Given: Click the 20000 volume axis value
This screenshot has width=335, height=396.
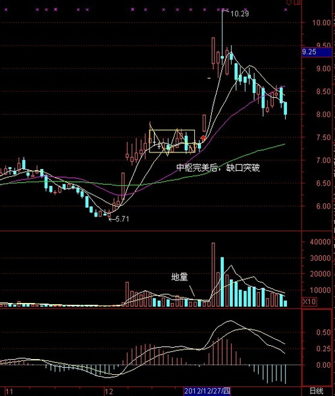Looking at the screenshot, I should [321, 274].
